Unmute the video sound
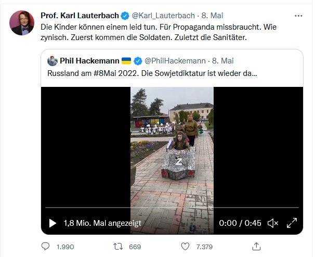Screen dimensions: 315x257 click(272, 223)
